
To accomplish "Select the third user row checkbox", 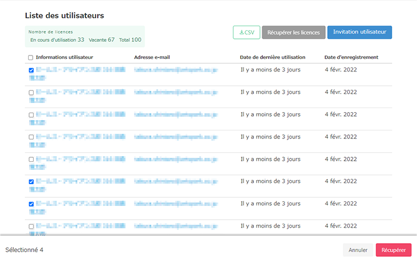I will pyautogui.click(x=31, y=115).
